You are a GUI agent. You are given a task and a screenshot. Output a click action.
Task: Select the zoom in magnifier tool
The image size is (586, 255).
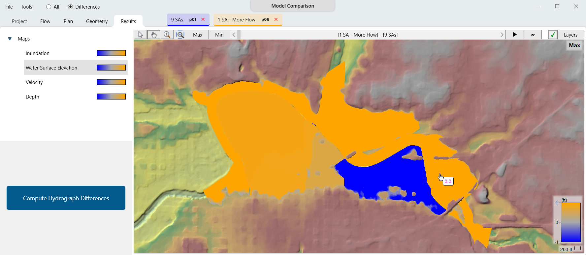point(167,35)
